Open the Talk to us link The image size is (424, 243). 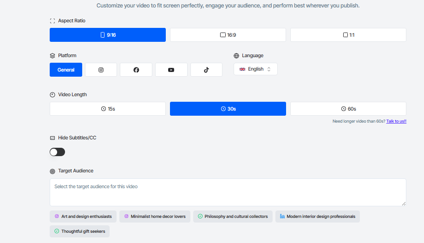pyautogui.click(x=396, y=121)
